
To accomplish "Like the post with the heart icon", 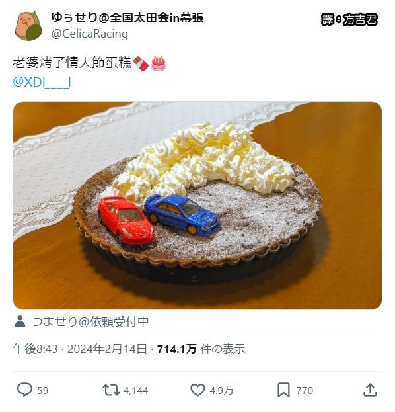I will coord(197,390).
